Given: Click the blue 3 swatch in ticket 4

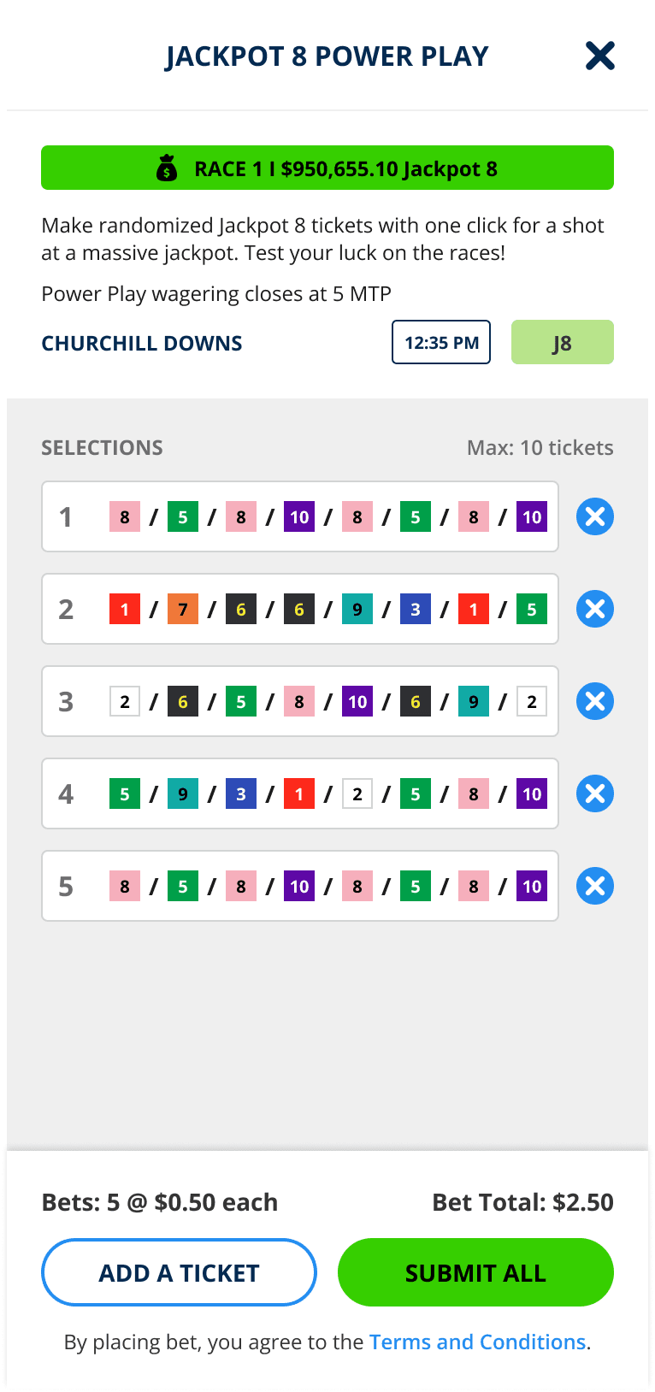Looking at the screenshot, I should [241, 793].
